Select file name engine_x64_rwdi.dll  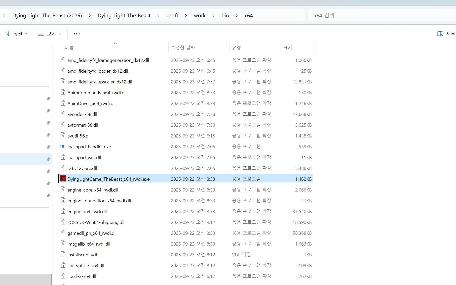point(87,211)
